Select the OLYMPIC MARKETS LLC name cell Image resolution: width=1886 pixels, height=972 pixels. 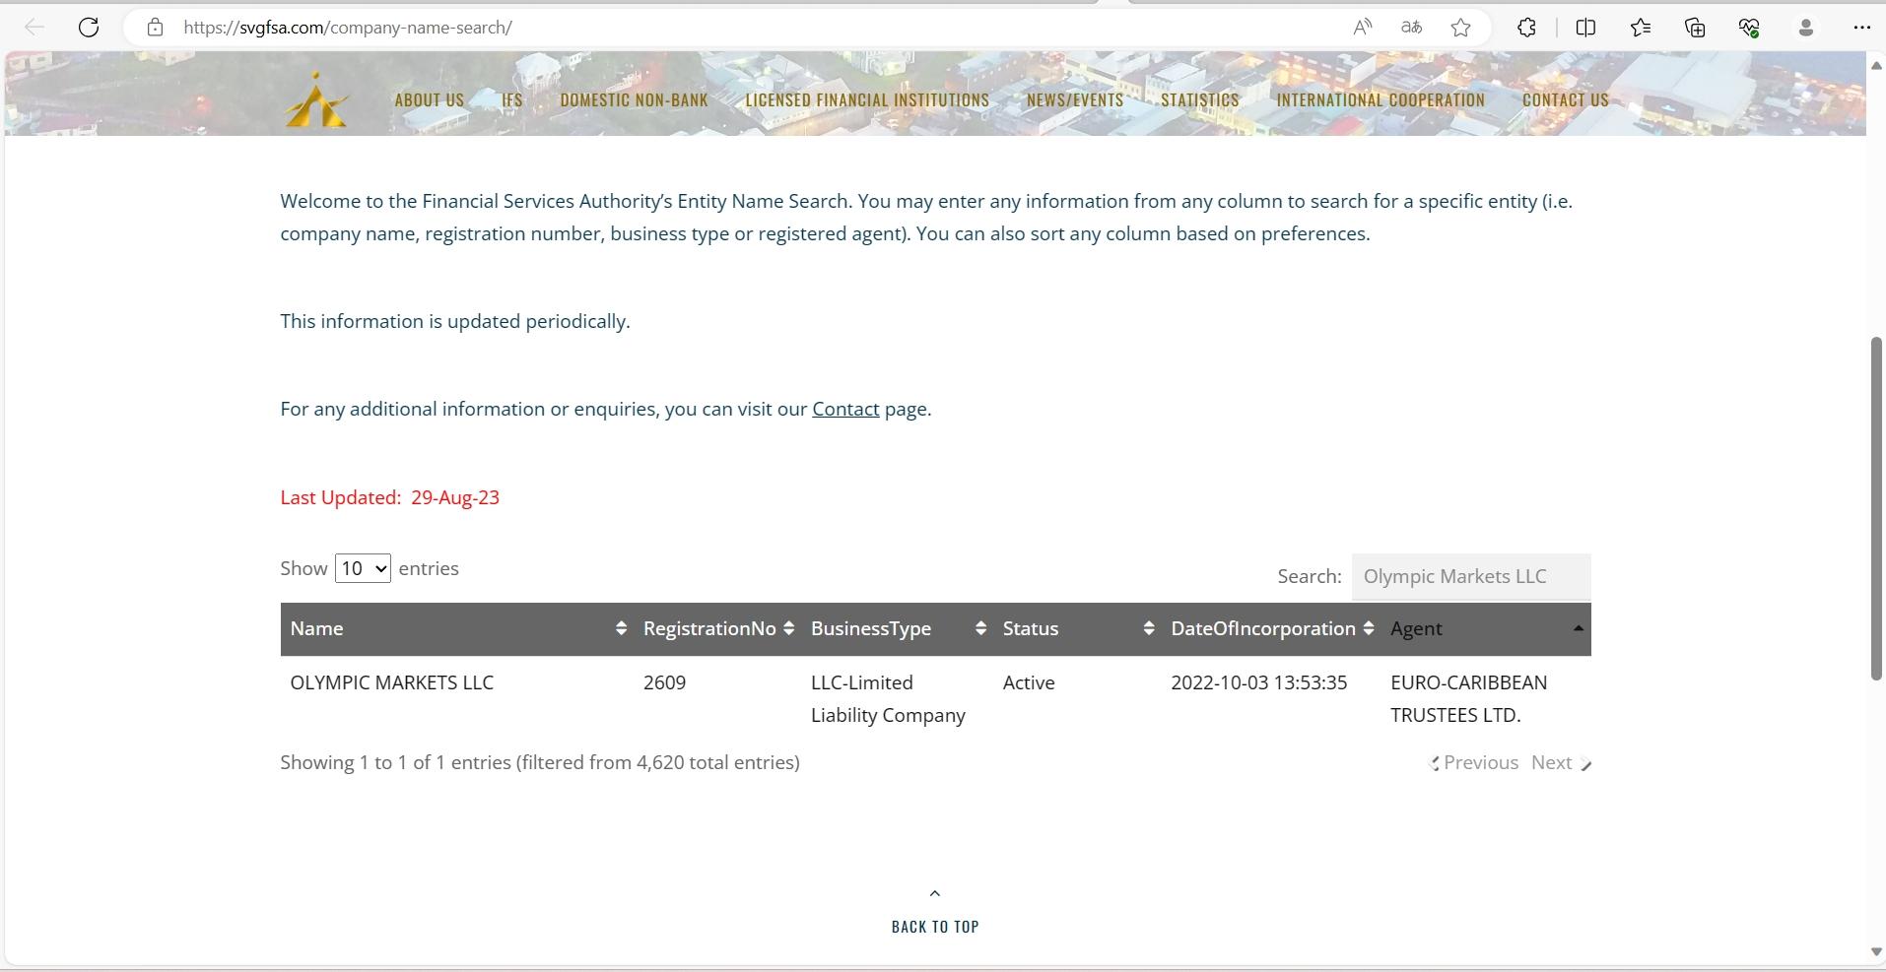(392, 682)
